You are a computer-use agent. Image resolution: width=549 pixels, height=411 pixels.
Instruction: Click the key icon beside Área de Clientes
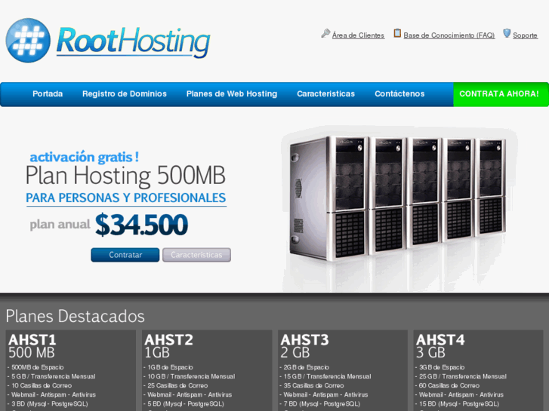(x=325, y=34)
